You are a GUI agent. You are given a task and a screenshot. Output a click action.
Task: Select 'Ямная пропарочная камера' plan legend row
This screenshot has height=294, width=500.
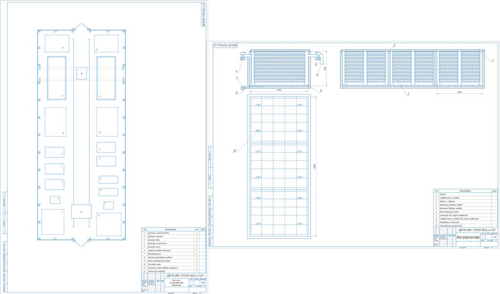173,261
